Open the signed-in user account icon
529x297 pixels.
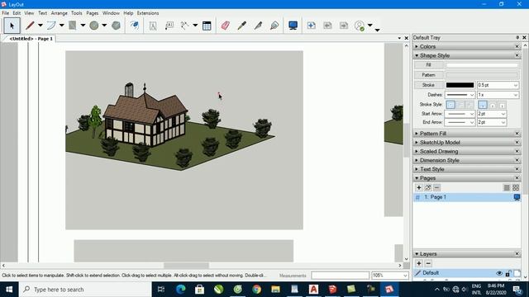360,26
